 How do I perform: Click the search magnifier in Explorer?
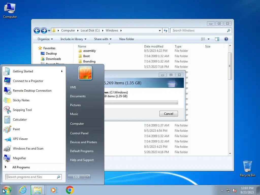pyautogui.click(x=229, y=30)
